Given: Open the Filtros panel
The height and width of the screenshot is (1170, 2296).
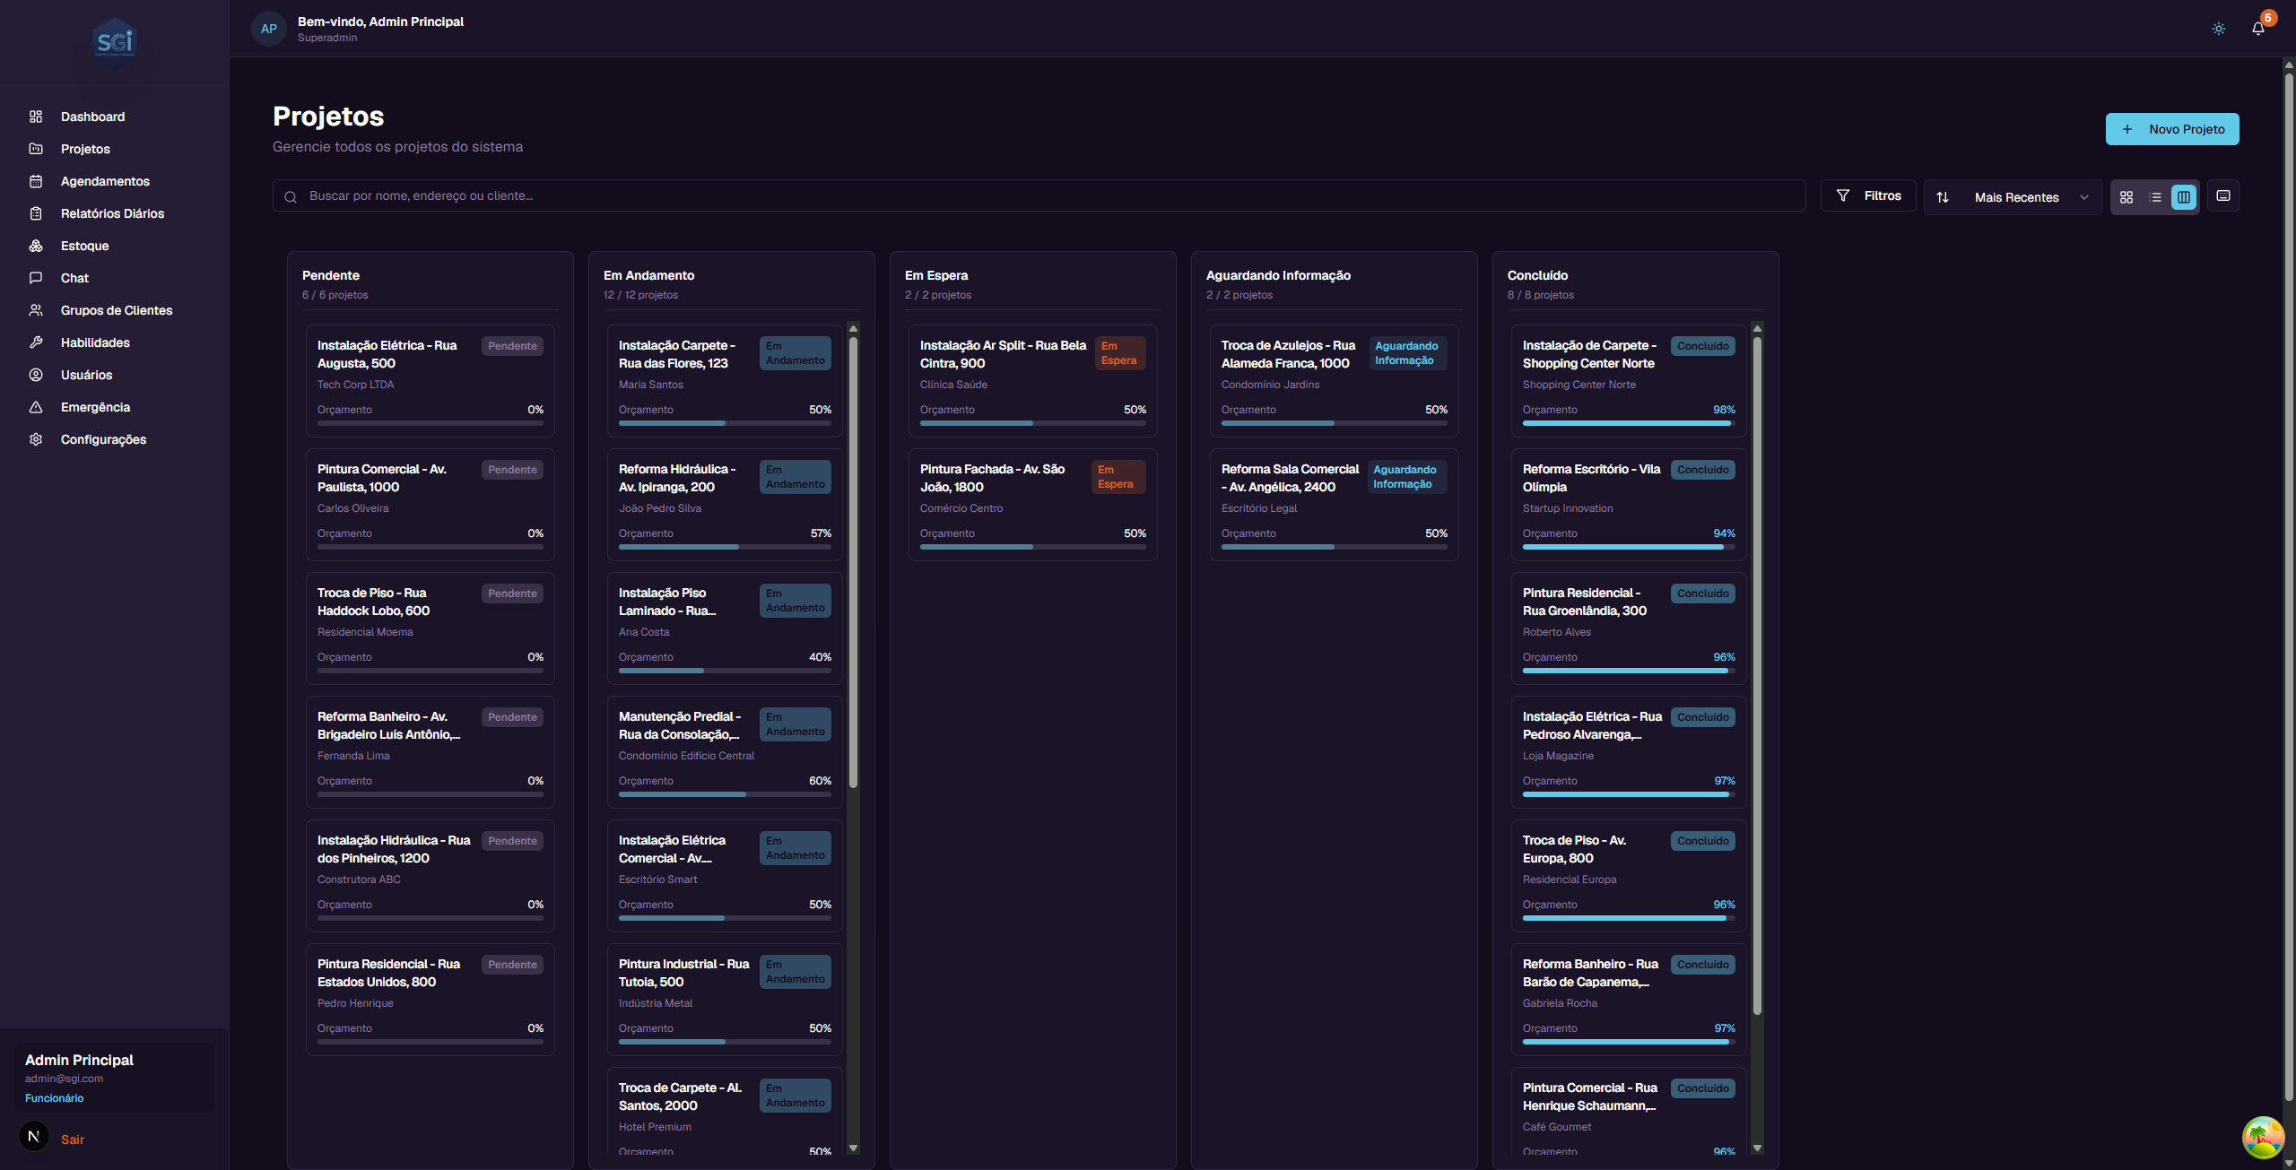Looking at the screenshot, I should click(1868, 195).
